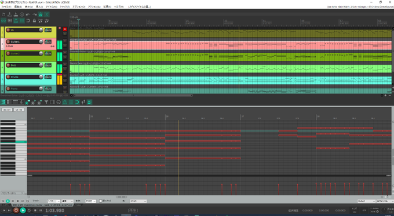
Task: Click the open project toolbar icon
Action: (9, 14)
